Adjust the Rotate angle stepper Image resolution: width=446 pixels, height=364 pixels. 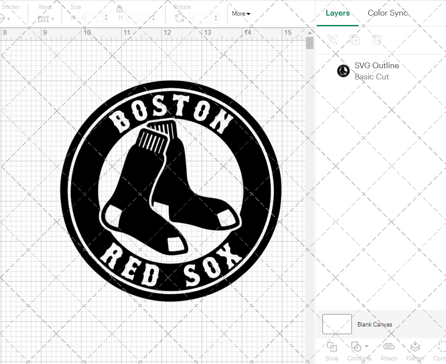click(216, 18)
